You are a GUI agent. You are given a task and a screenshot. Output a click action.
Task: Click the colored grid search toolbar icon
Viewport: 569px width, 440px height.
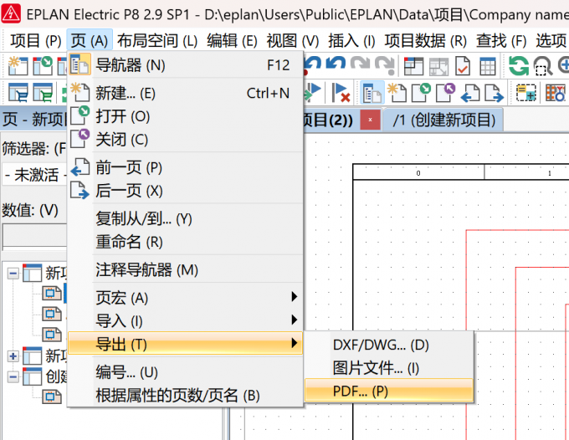coord(556,93)
